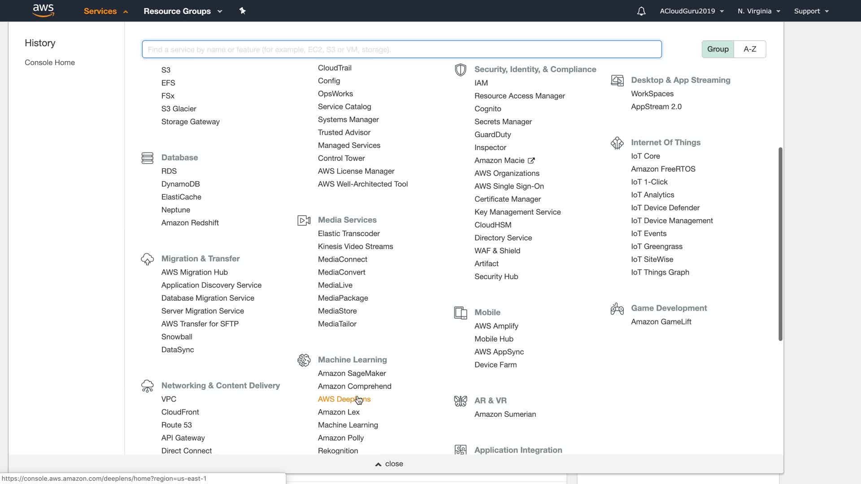Collapse the Services menu
Image resolution: width=861 pixels, height=484 pixels.
click(x=105, y=11)
